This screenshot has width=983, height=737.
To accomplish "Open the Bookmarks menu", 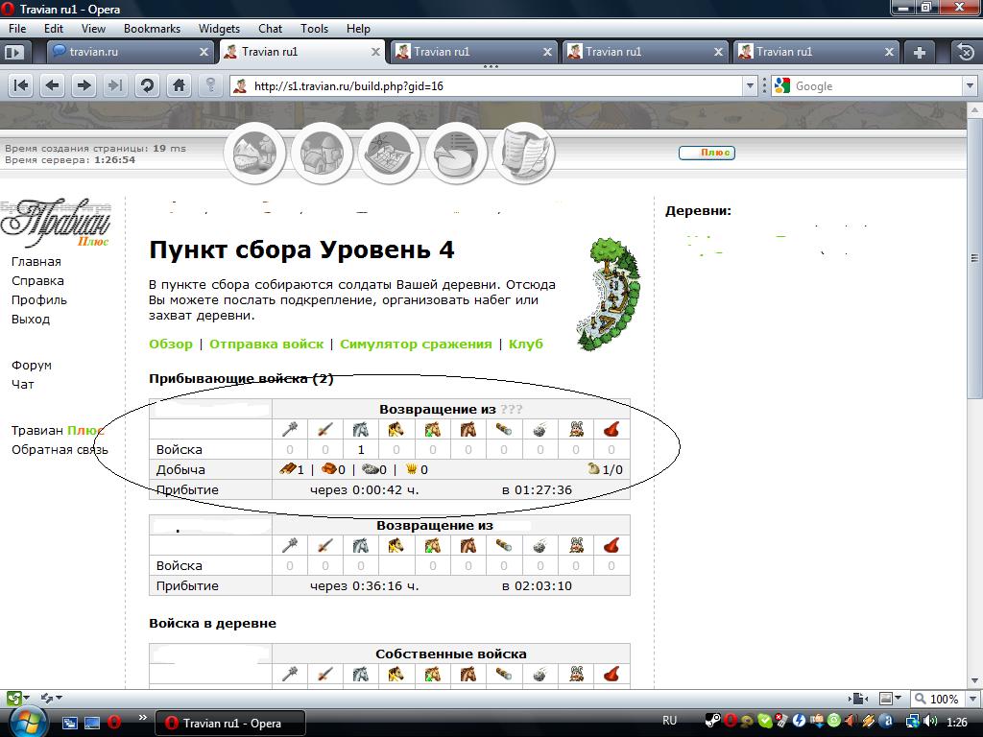I will click(152, 28).
